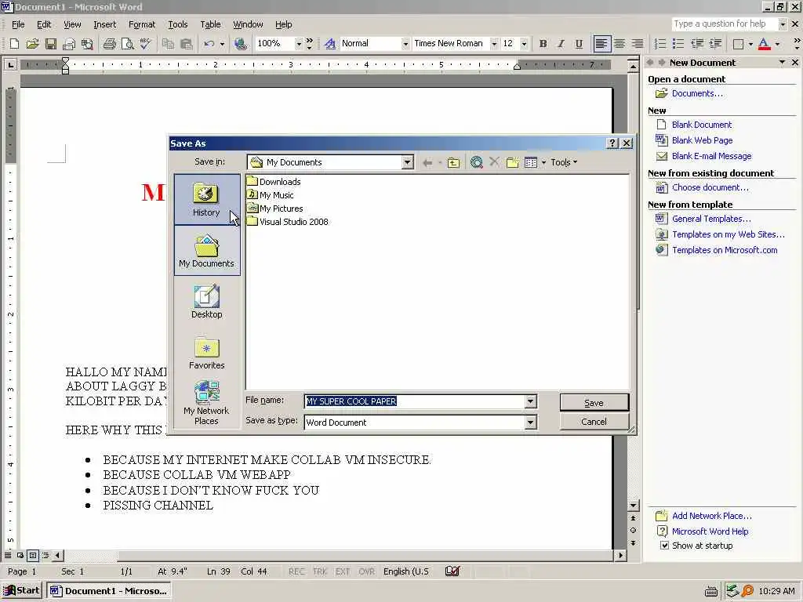
Task: Open the Styles and Formatting icon
Action: coord(330,44)
